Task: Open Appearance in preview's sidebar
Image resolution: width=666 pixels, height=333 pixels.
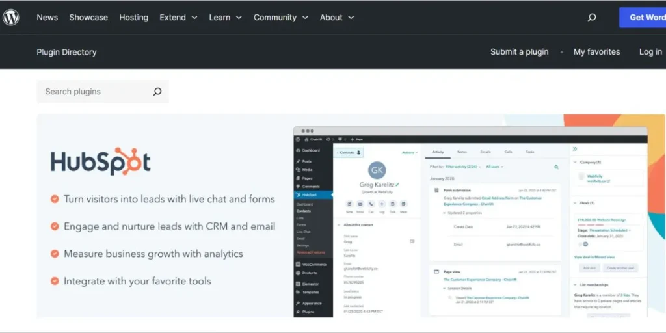Action: tap(308, 303)
